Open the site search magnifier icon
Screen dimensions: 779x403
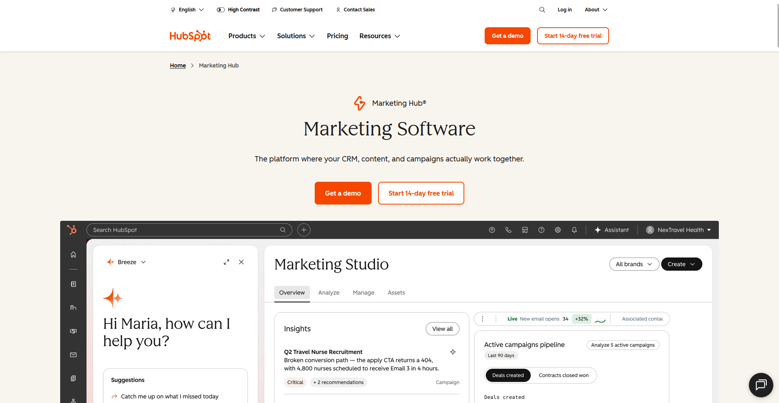(x=542, y=10)
